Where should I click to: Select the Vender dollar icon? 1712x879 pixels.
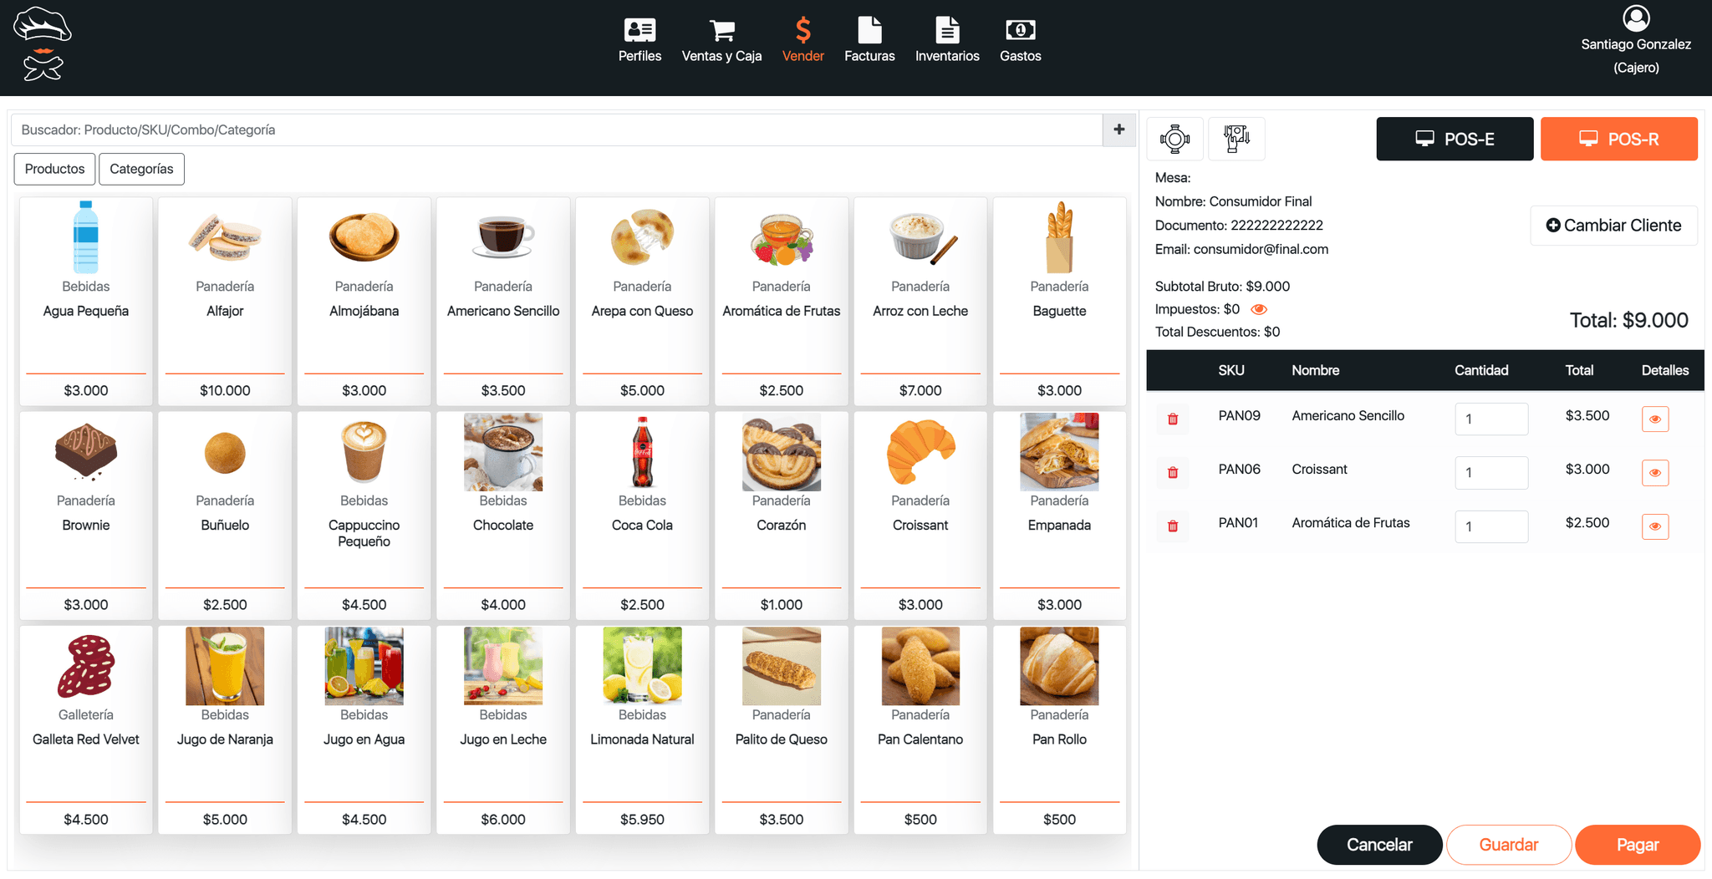click(x=802, y=32)
